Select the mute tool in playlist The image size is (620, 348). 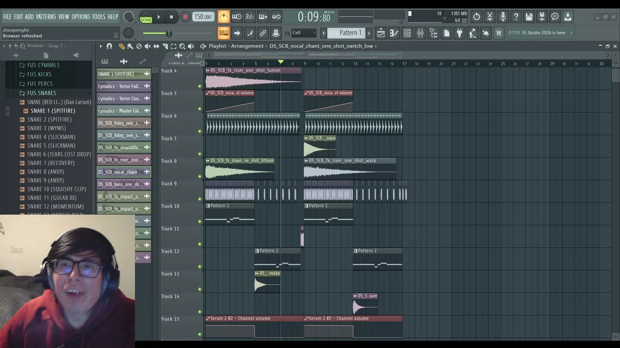coord(148,46)
